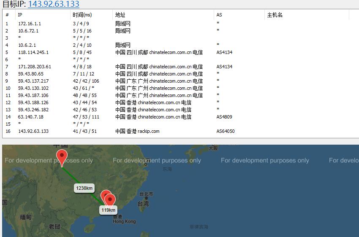Select hop IP 59.43.130.102
Viewport: 359px width, 237px height.
coord(33,88)
